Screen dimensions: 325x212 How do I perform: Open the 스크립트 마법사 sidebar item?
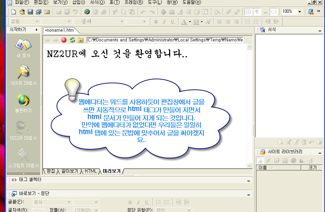coord(23,158)
